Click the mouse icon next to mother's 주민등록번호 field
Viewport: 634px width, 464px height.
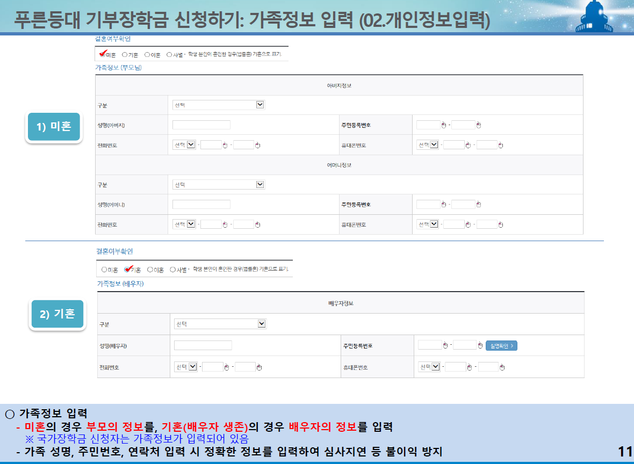click(444, 203)
